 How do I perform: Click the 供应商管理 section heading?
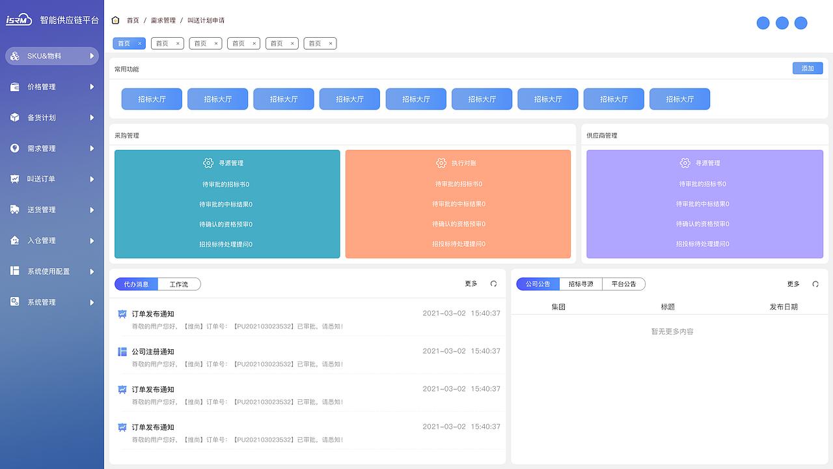(x=602, y=135)
